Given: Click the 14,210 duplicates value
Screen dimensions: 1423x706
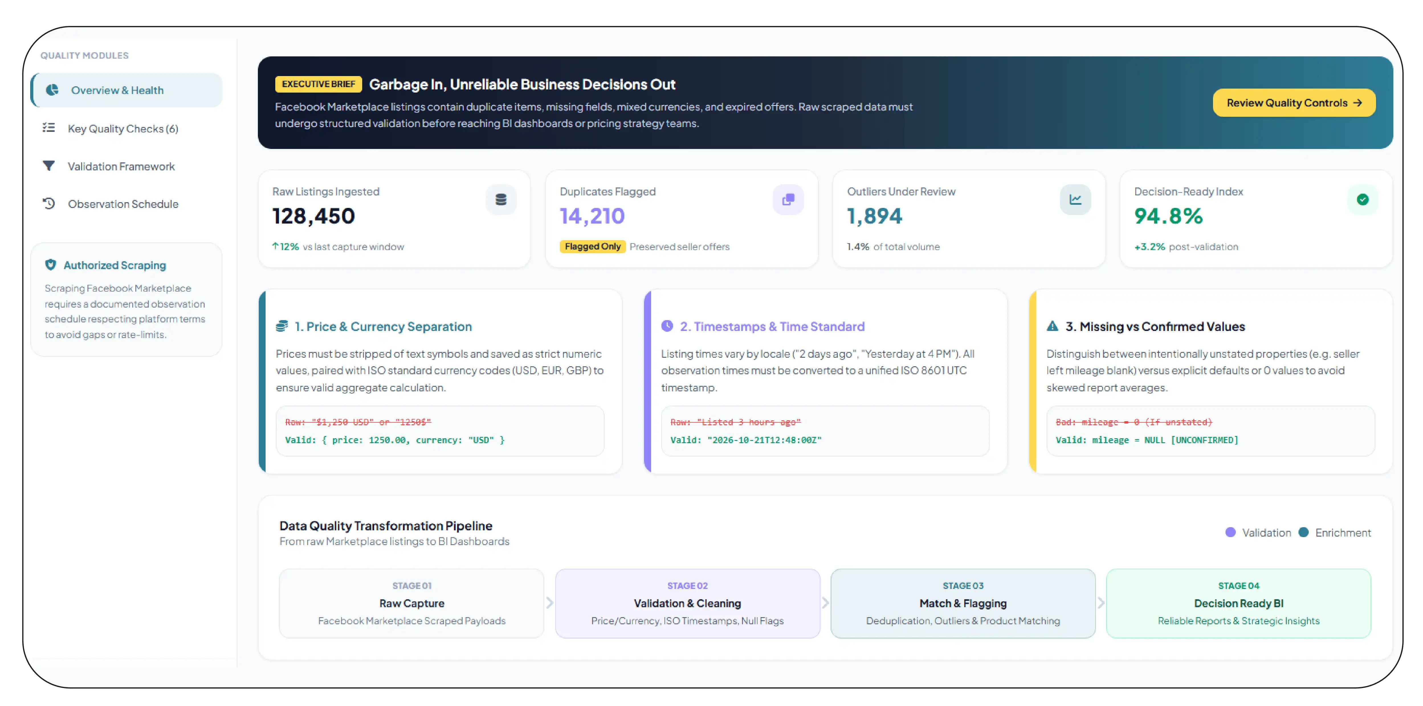Looking at the screenshot, I should (x=592, y=216).
